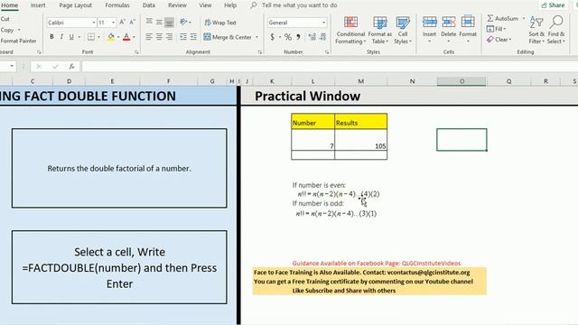This screenshot has height=325, width=578.
Task: Align text to the left
Action: [x=149, y=37]
